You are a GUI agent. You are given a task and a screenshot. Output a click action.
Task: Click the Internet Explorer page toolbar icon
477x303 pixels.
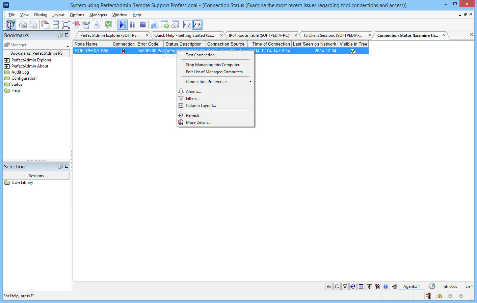[x=154, y=25]
